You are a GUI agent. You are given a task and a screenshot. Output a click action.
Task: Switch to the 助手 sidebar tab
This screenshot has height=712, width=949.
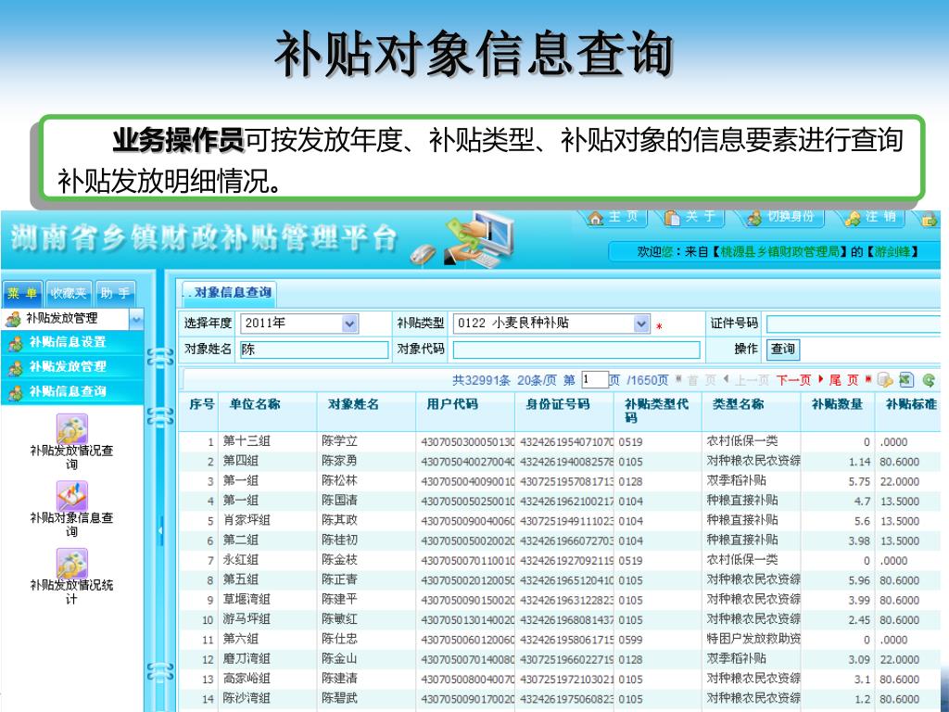click(115, 293)
